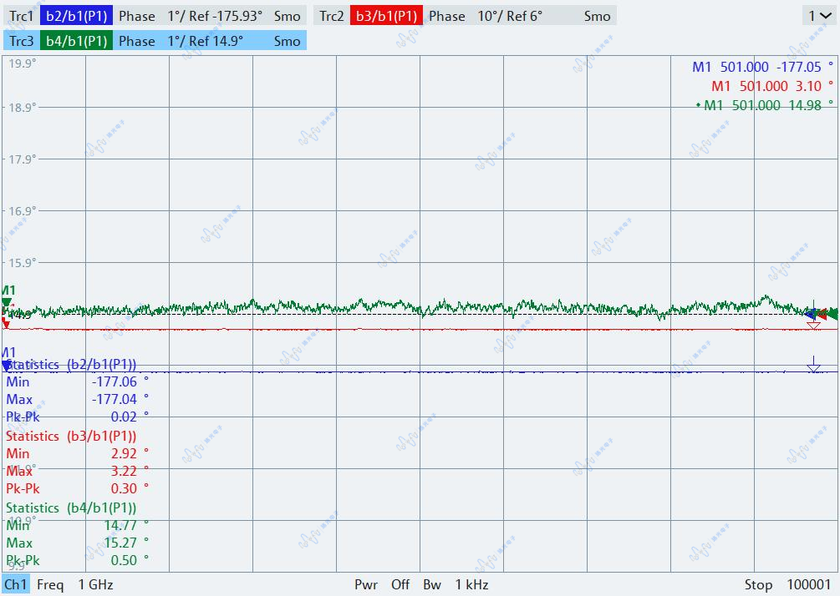Select the blue outlined marker on Trc1 trace

point(813,366)
